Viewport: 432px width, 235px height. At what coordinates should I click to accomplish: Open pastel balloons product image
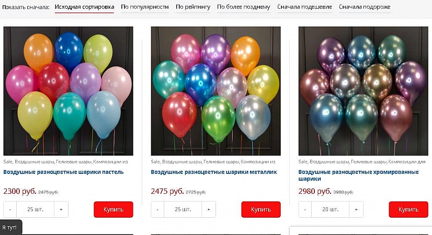(x=68, y=91)
